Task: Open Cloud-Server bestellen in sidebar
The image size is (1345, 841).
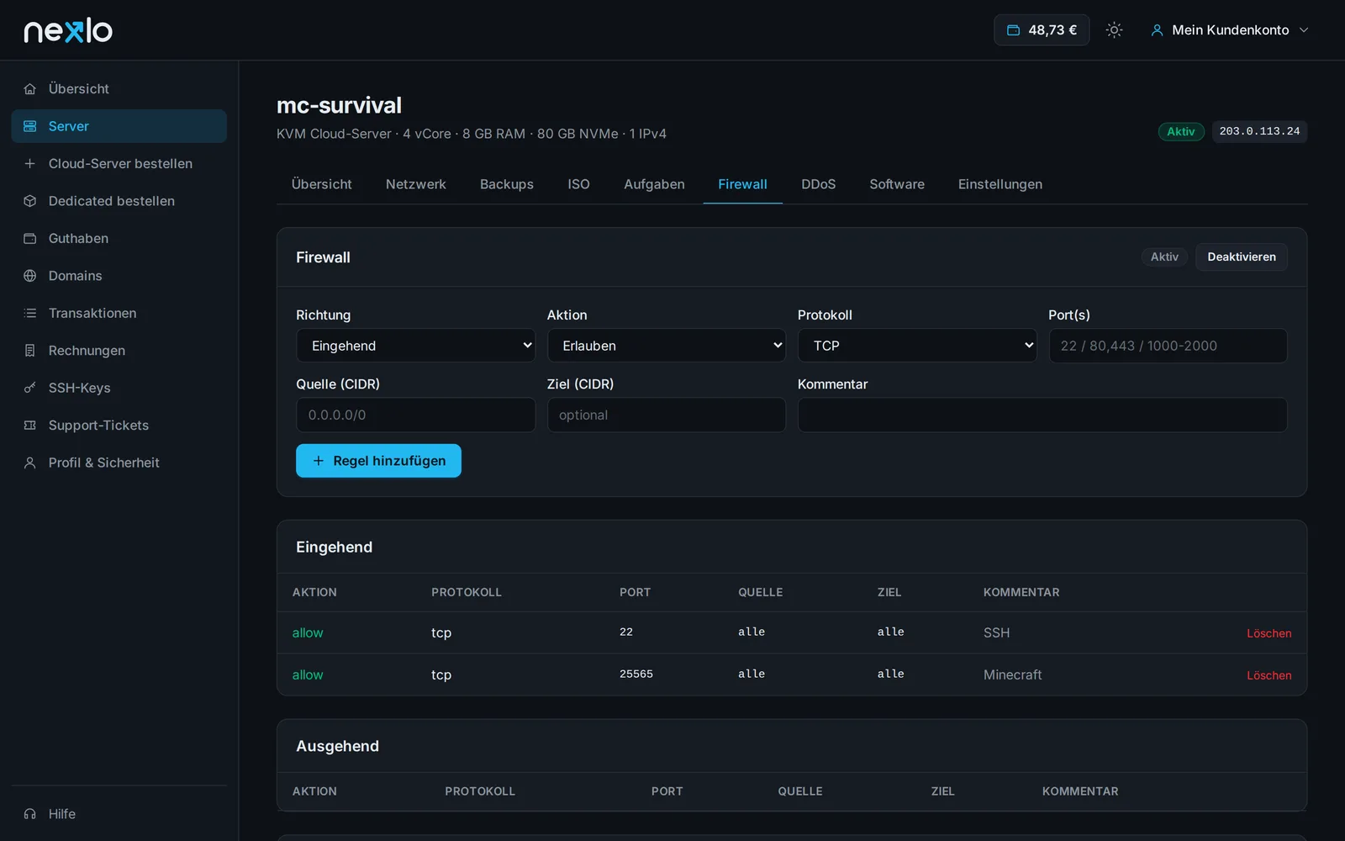Action: pyautogui.click(x=119, y=164)
